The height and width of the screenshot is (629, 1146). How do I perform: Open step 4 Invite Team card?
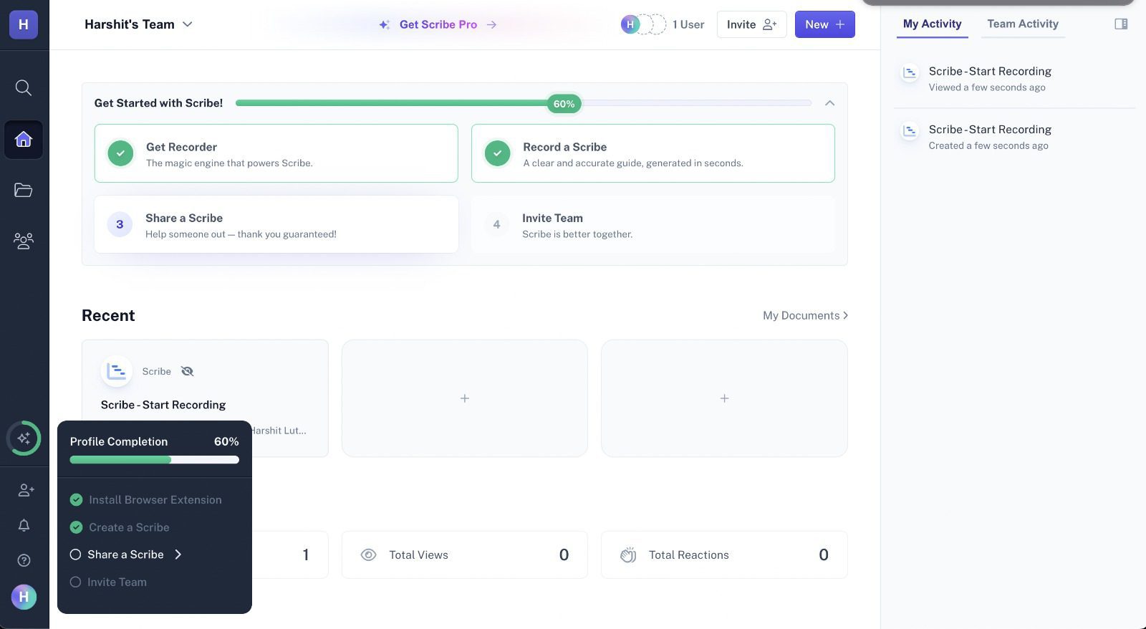tap(653, 224)
